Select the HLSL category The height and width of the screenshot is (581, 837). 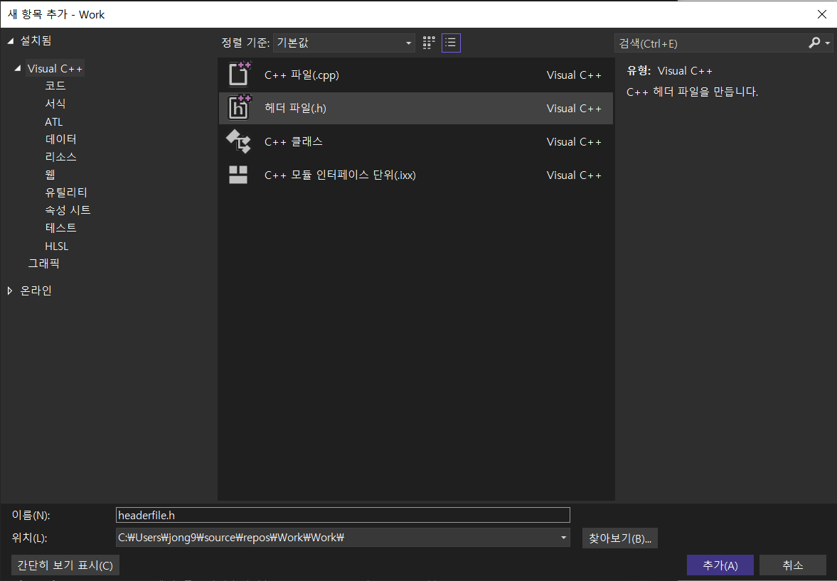[57, 246]
